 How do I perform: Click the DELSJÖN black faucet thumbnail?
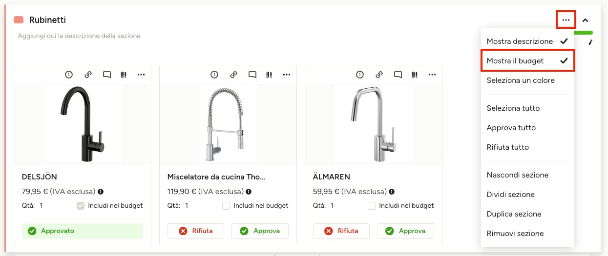[83, 124]
